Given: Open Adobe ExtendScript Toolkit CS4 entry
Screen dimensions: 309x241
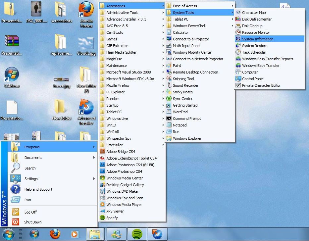Looking at the screenshot, I should [132, 158].
